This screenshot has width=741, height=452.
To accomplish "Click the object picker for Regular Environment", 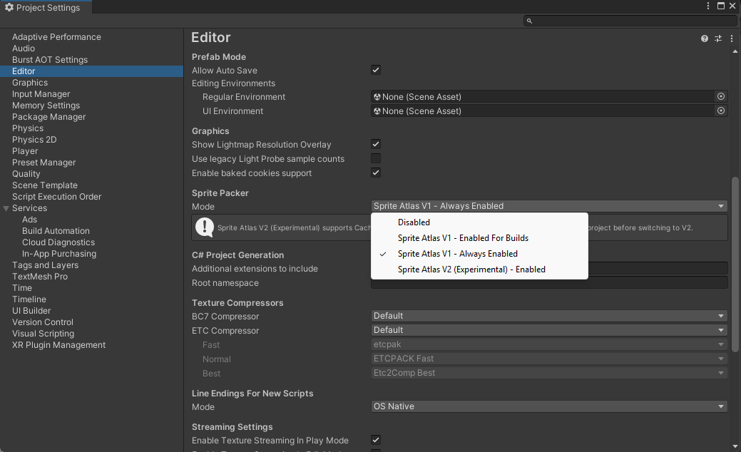I will (x=720, y=96).
